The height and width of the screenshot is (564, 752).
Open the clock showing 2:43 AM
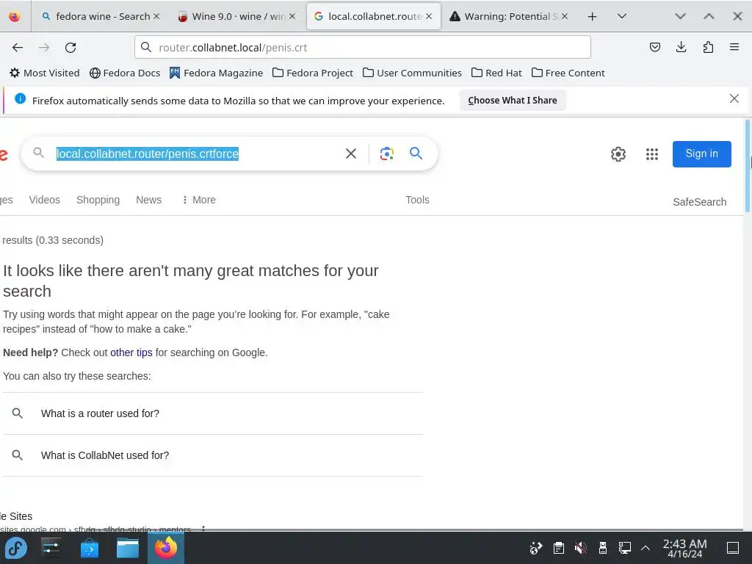pyautogui.click(x=685, y=548)
